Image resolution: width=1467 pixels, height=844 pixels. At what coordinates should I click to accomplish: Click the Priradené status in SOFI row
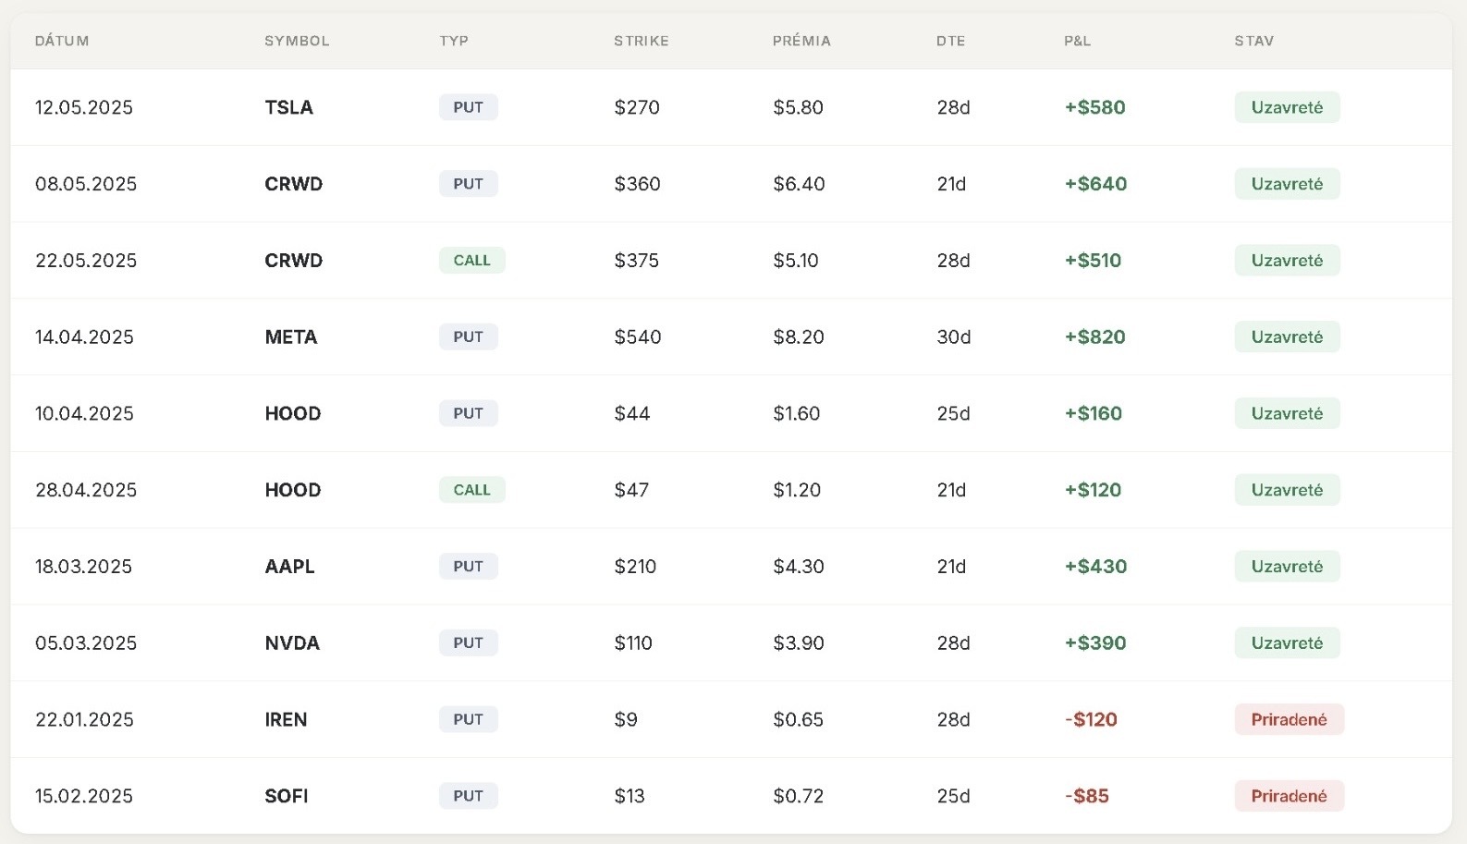coord(1290,797)
